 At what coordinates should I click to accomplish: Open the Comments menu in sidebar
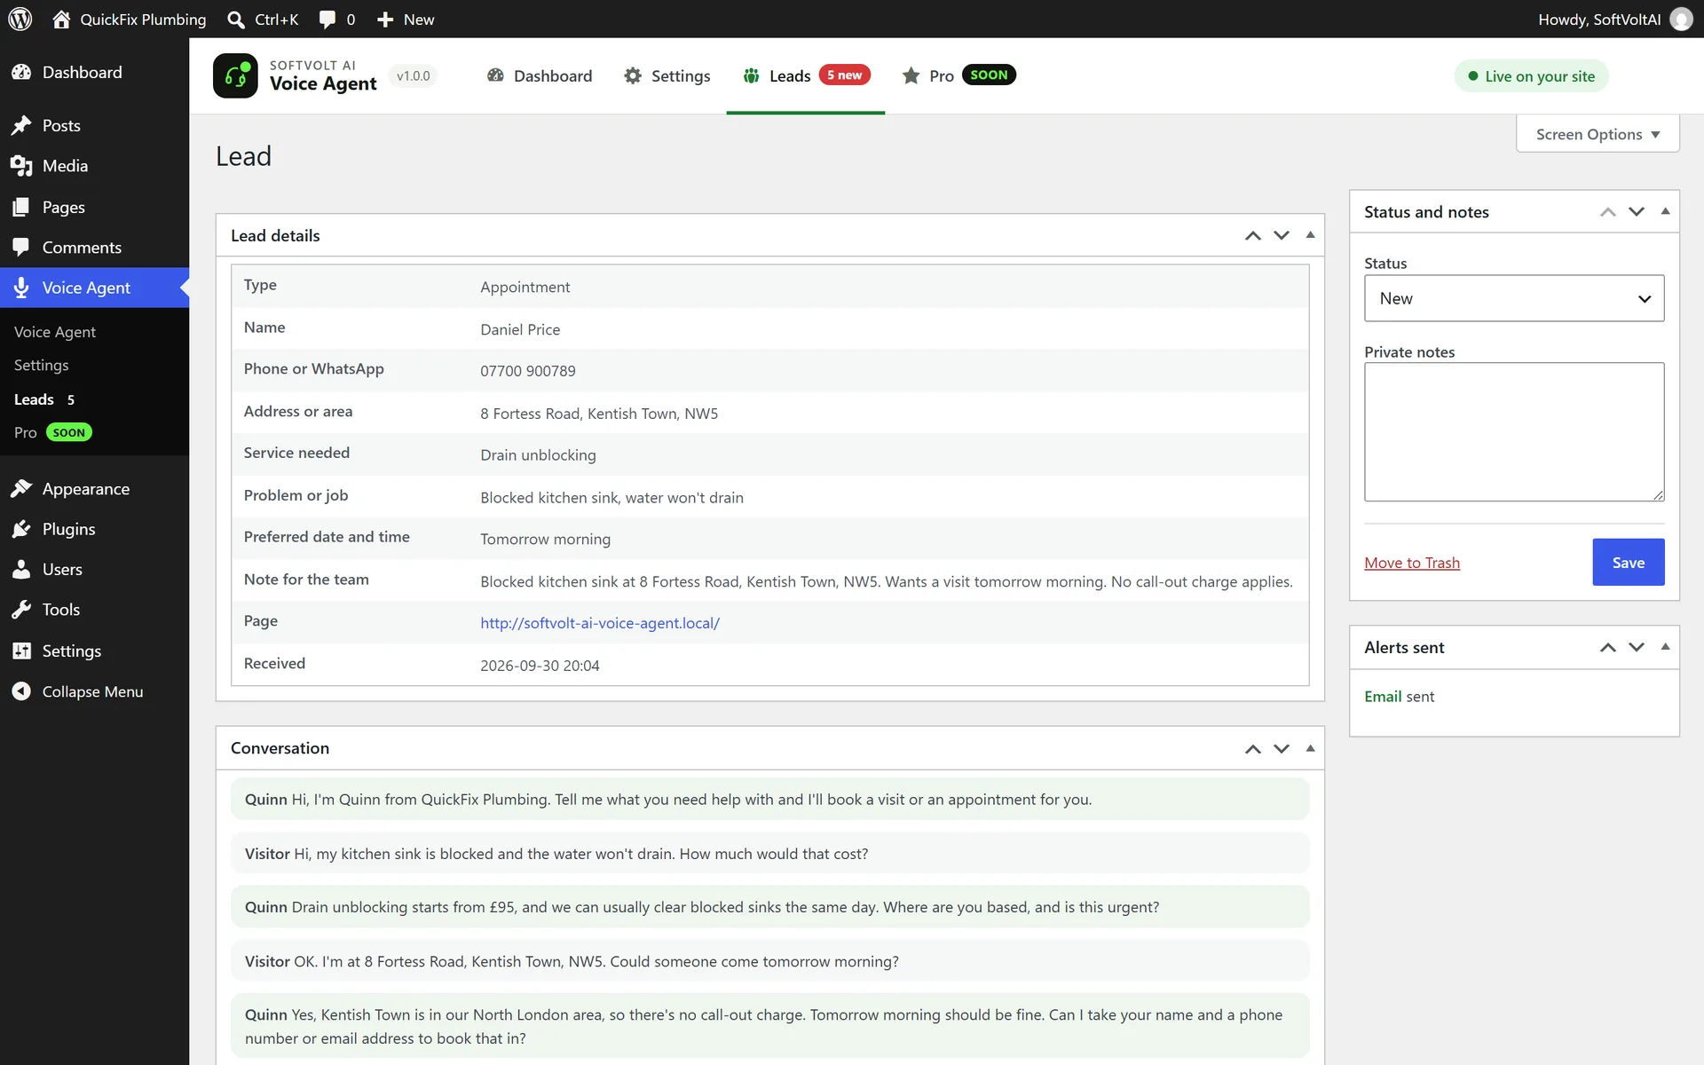(x=82, y=248)
